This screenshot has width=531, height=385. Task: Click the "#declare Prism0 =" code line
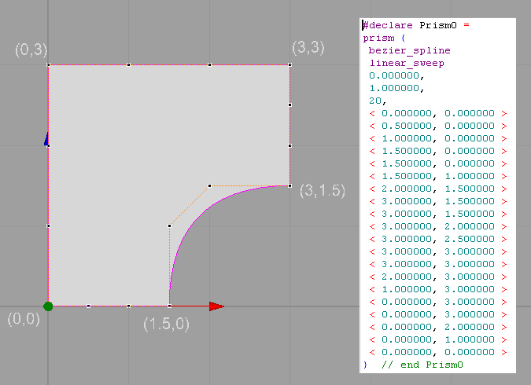[415, 25]
